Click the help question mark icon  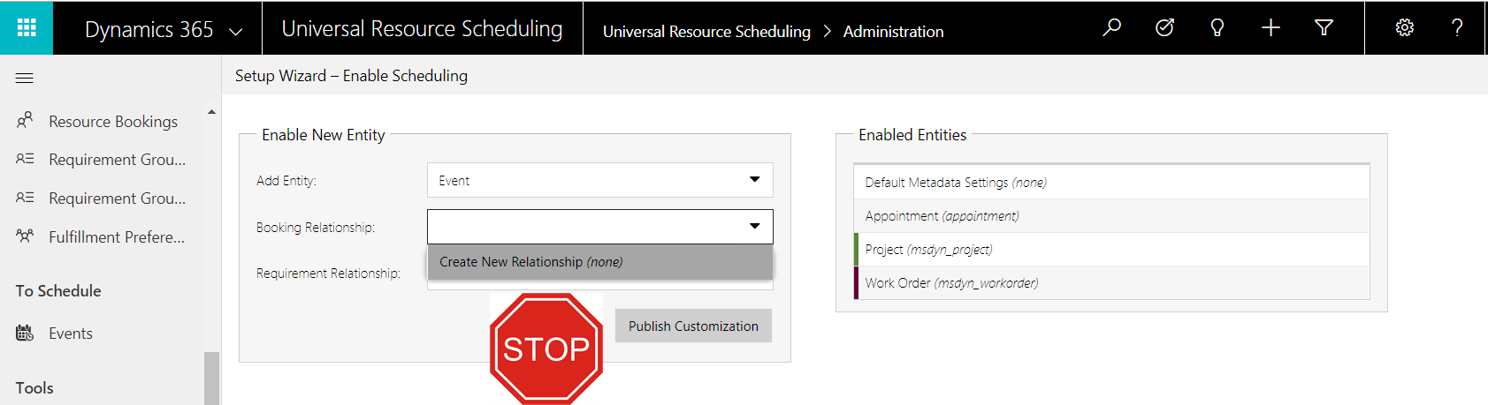(1457, 28)
